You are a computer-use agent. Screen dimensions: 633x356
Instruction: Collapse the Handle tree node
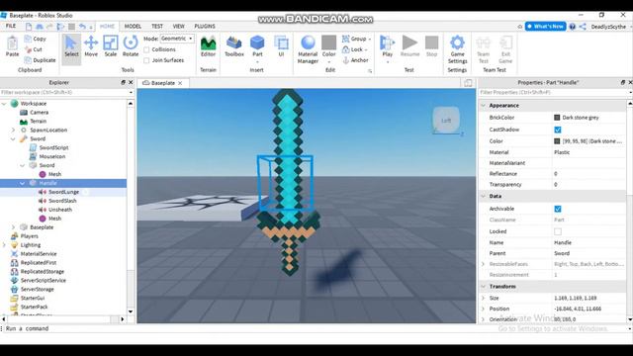[x=22, y=183]
